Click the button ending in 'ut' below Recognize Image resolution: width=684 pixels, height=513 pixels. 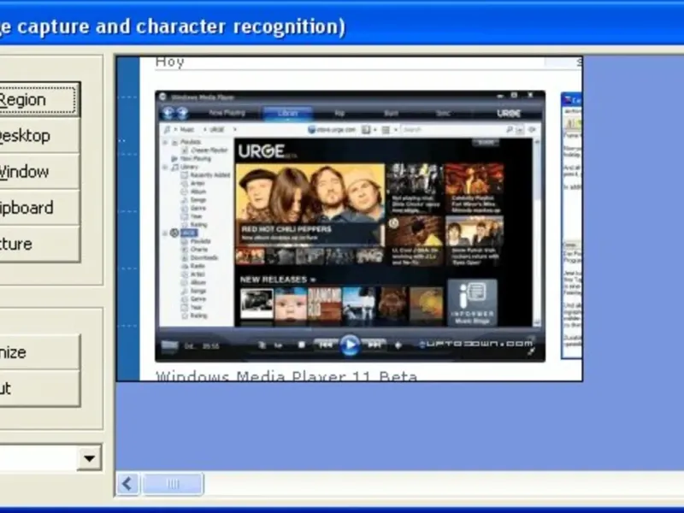pyautogui.click(x=39, y=388)
